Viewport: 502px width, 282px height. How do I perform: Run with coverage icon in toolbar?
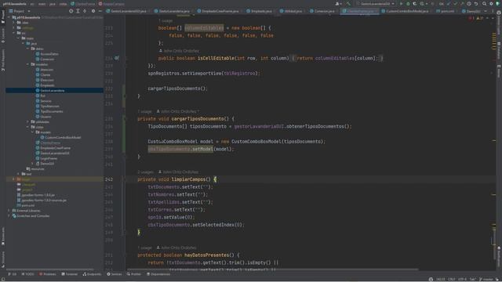pos(415,4)
